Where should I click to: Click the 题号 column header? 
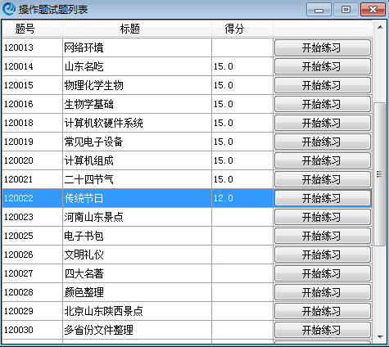pos(33,29)
